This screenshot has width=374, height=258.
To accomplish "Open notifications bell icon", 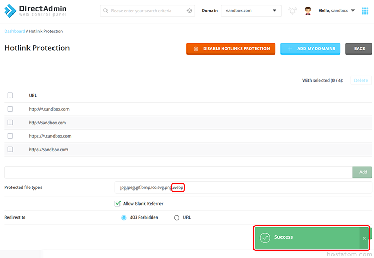I will point(292,11).
